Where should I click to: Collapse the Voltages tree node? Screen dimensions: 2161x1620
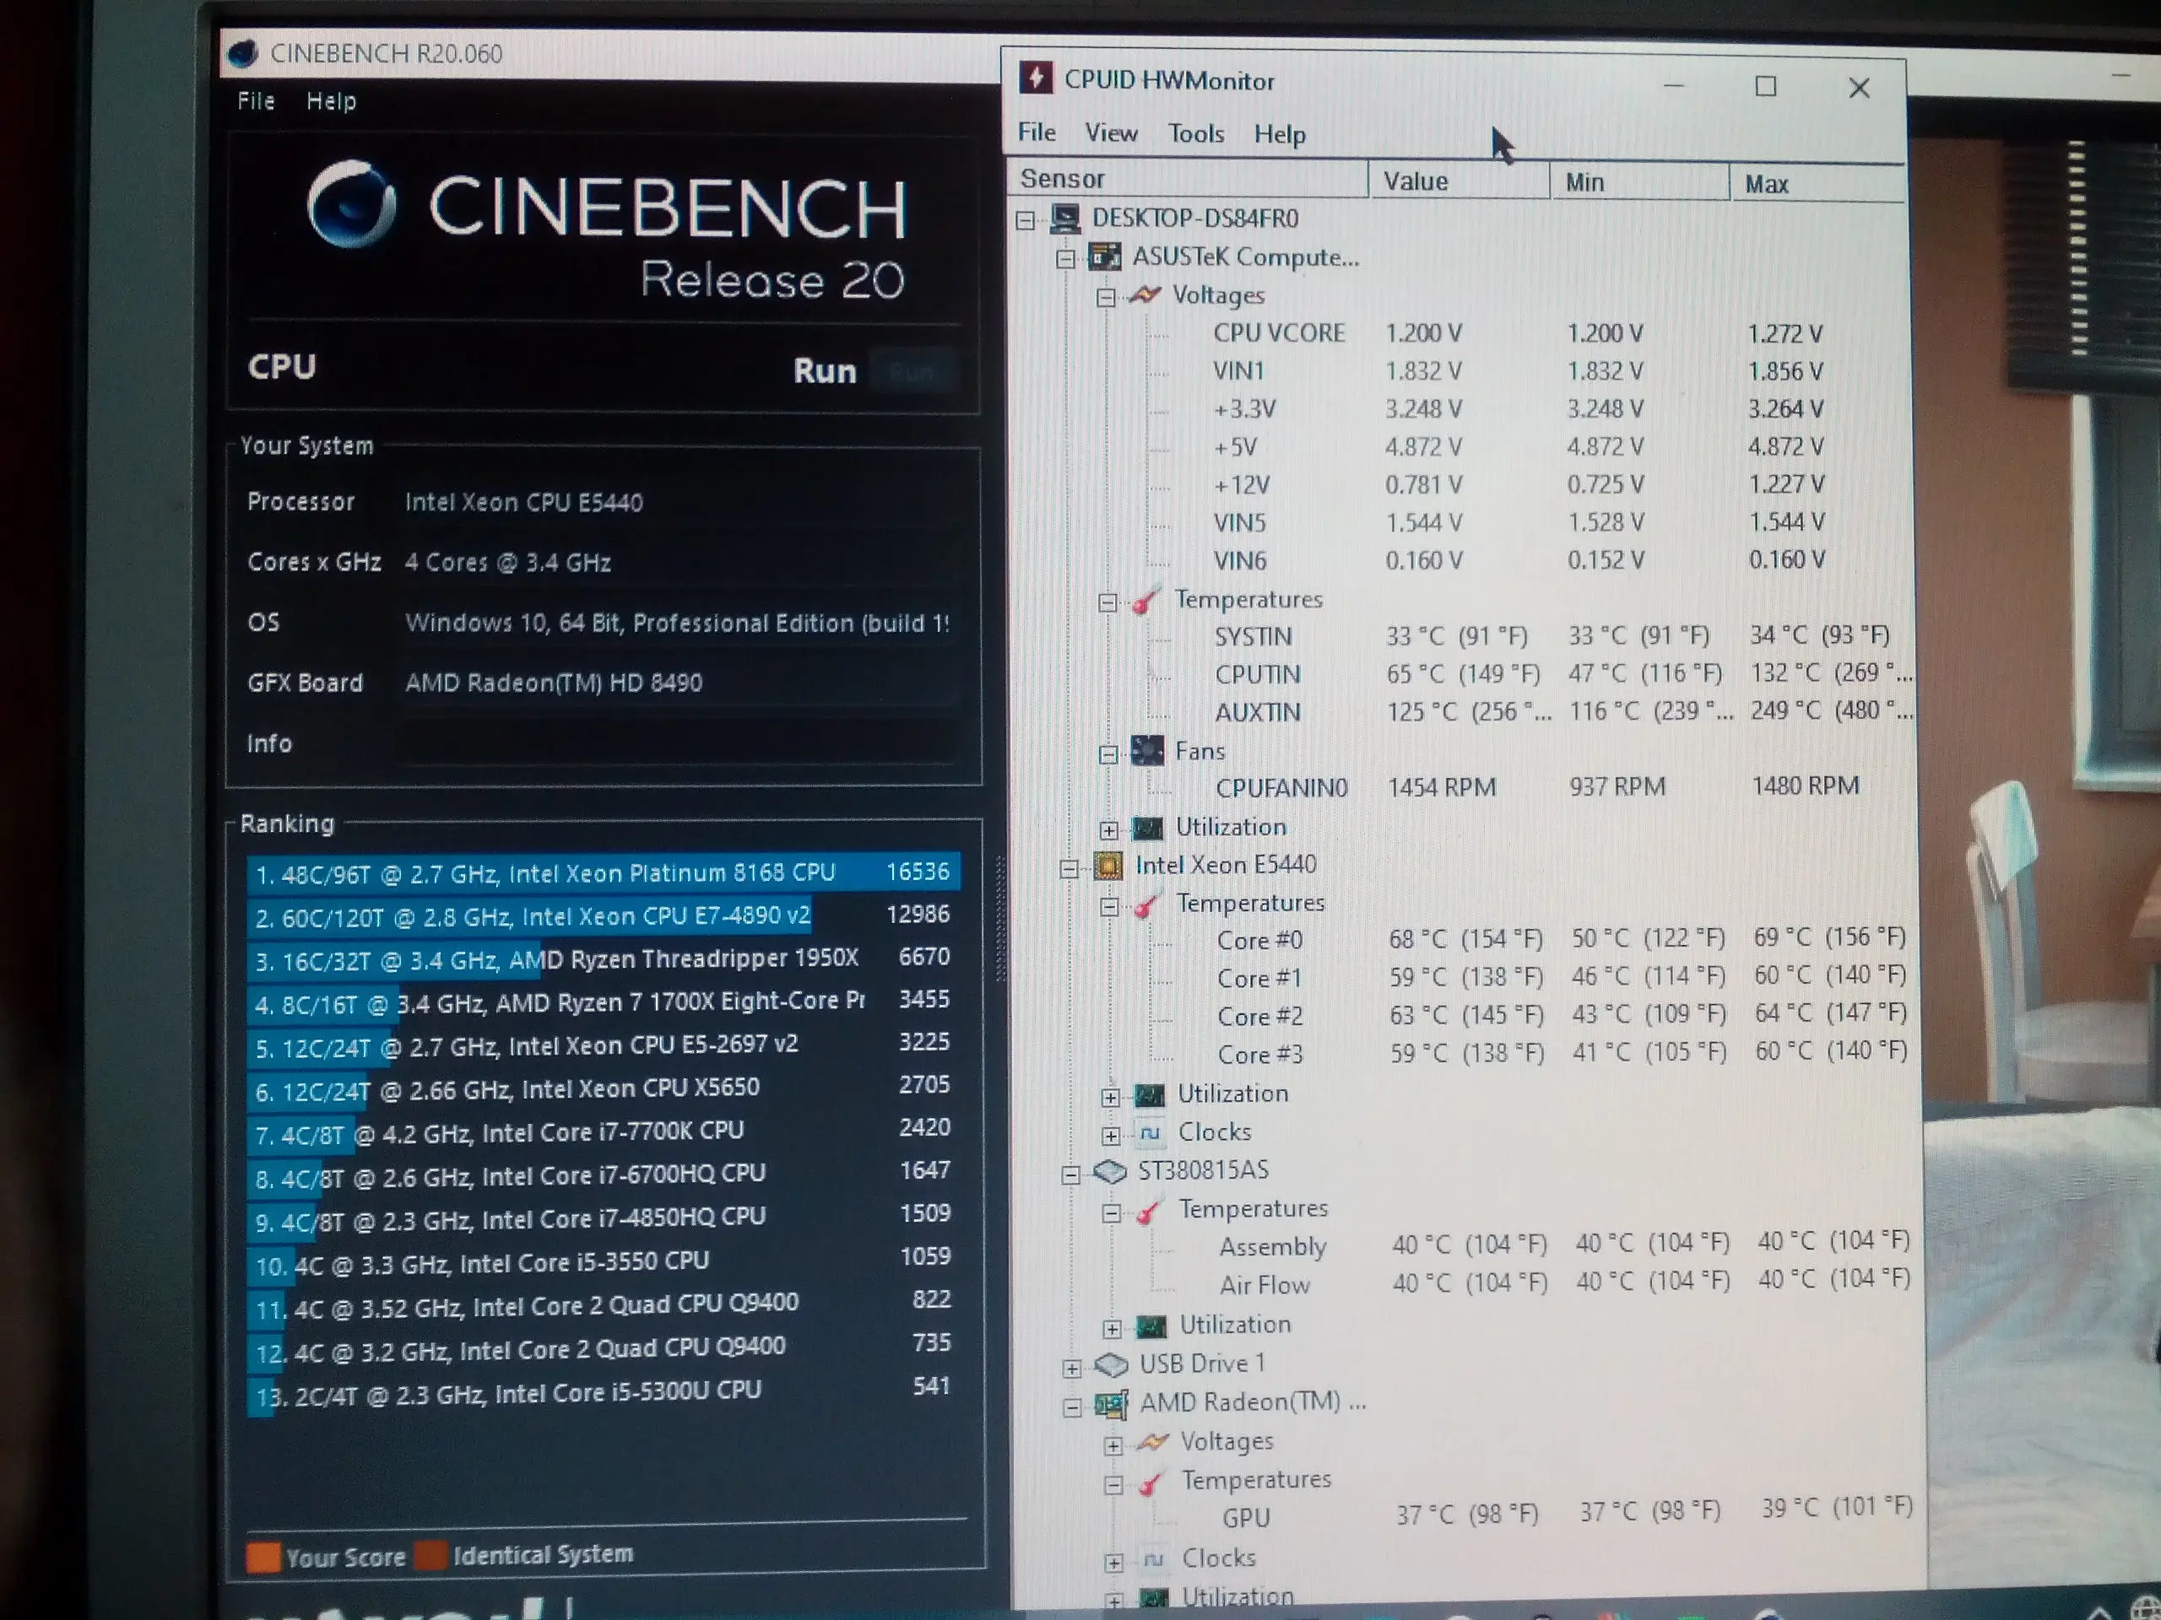[1106, 297]
